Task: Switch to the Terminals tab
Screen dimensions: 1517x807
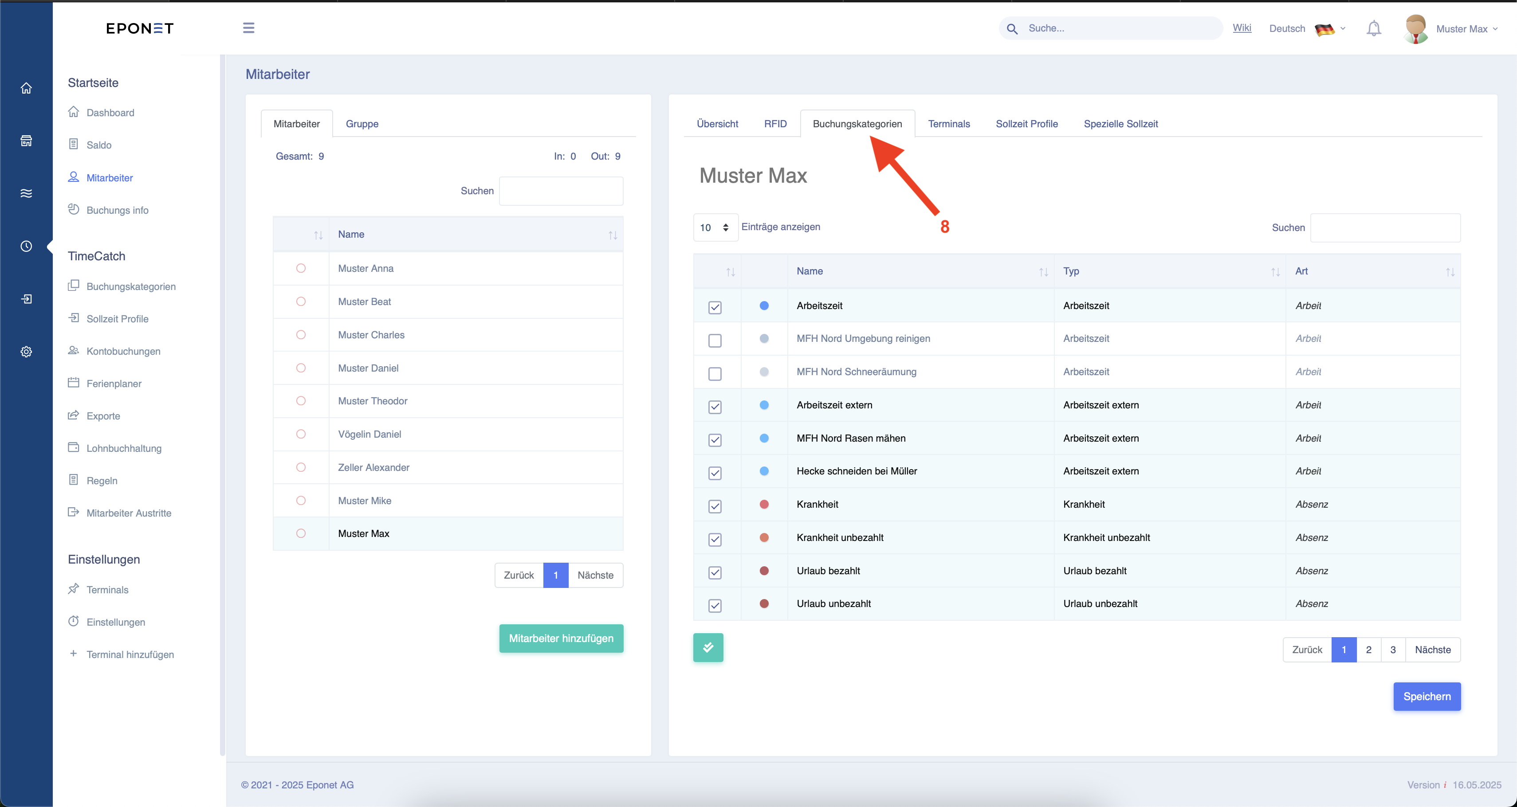Action: [x=949, y=124]
